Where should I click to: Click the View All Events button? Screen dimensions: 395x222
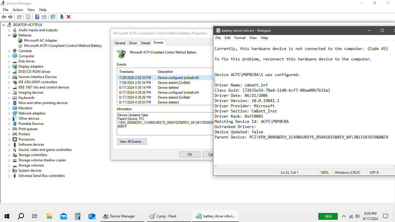click(x=132, y=142)
